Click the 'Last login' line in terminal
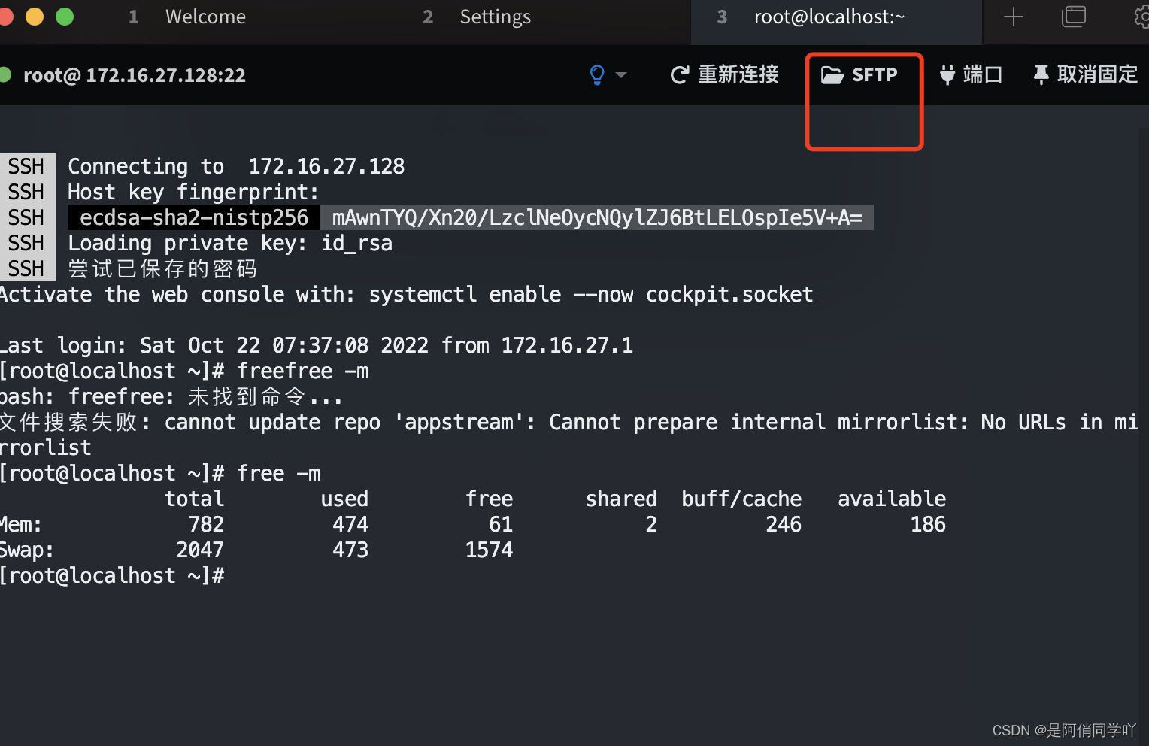This screenshot has height=746, width=1149. pyautogui.click(x=317, y=345)
